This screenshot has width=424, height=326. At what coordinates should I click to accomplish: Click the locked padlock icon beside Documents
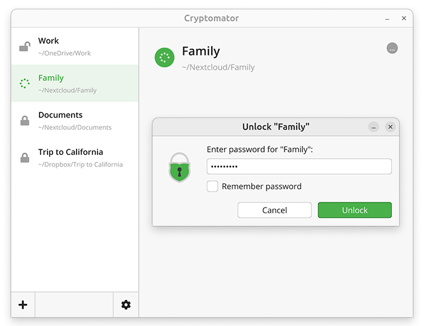click(x=25, y=121)
